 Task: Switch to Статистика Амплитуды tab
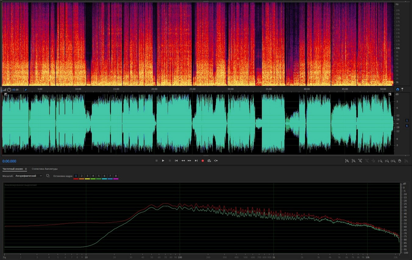point(44,169)
